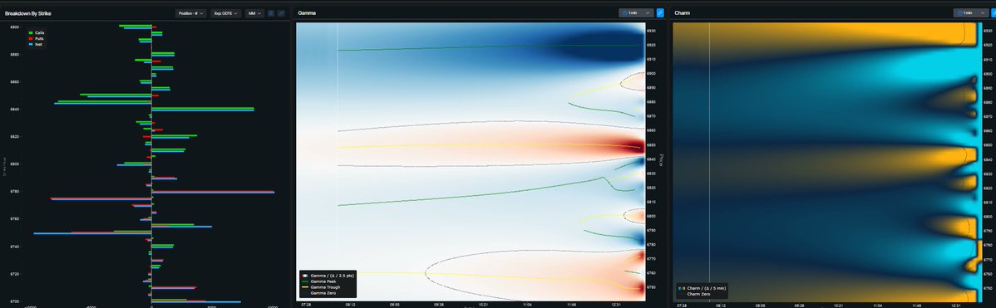Click the 11:04 time label under Gamma chart

(x=527, y=305)
